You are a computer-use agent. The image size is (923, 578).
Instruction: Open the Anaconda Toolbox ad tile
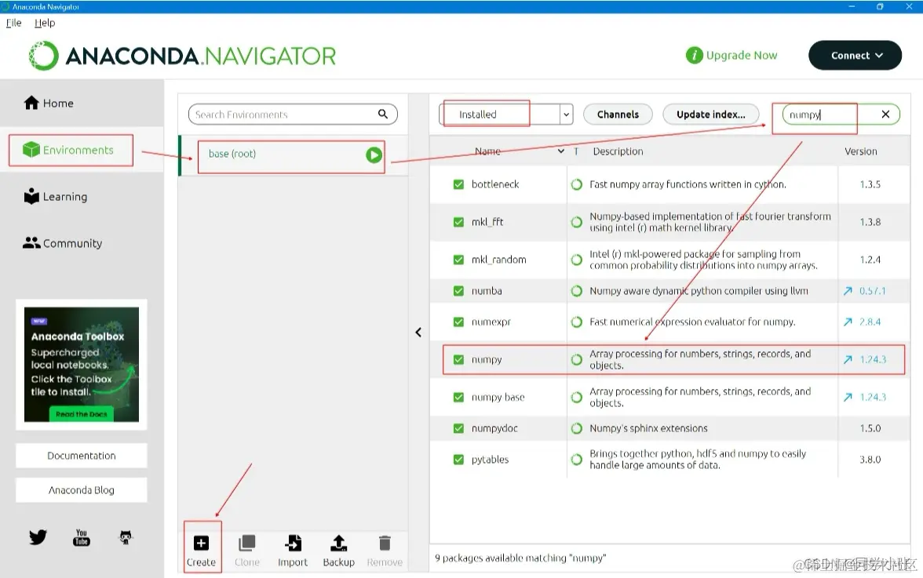tap(82, 364)
